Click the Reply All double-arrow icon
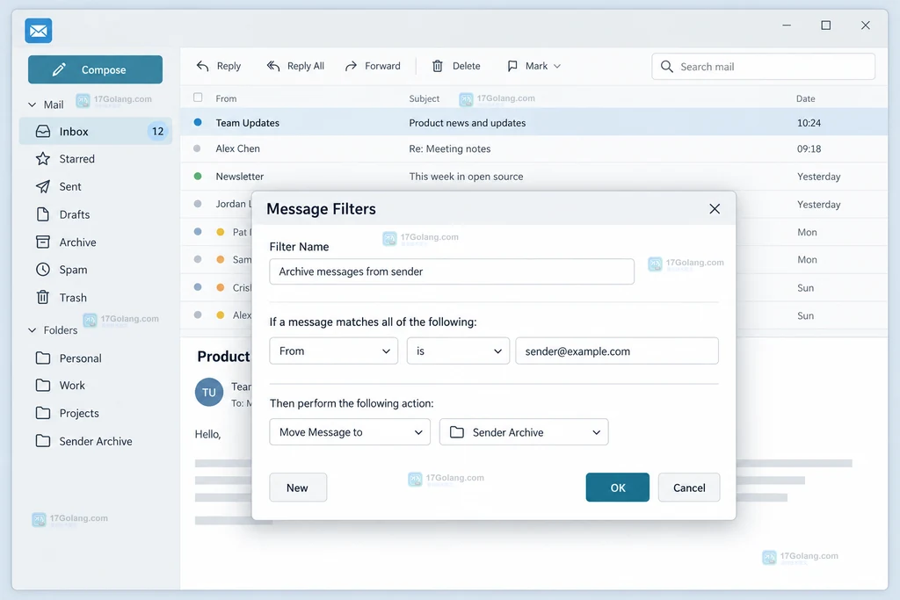Image resolution: width=900 pixels, height=600 pixels. click(273, 66)
